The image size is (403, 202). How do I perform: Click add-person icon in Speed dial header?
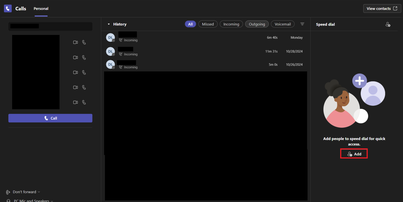pos(388,24)
